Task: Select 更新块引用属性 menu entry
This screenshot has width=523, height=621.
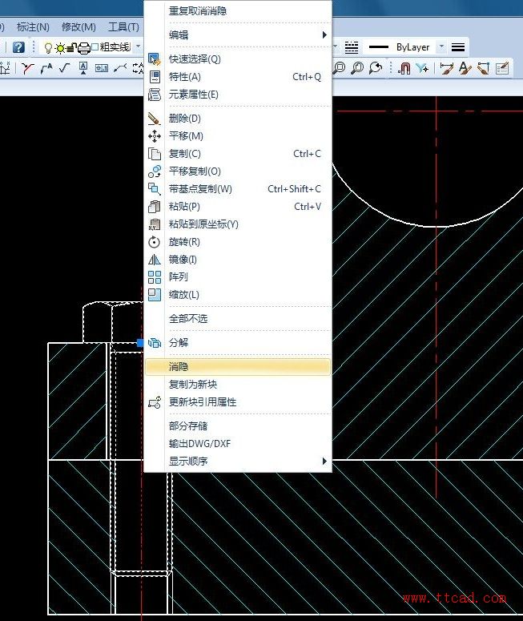Action: (238, 402)
